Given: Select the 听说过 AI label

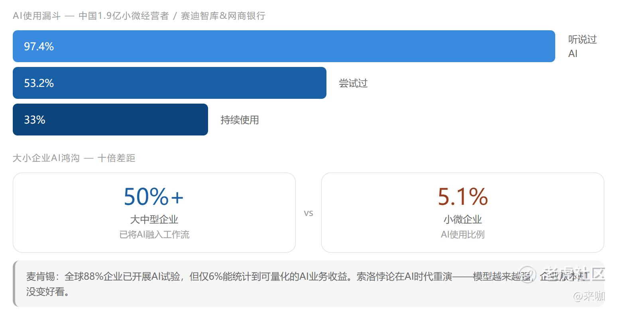Looking at the screenshot, I should 582,46.
